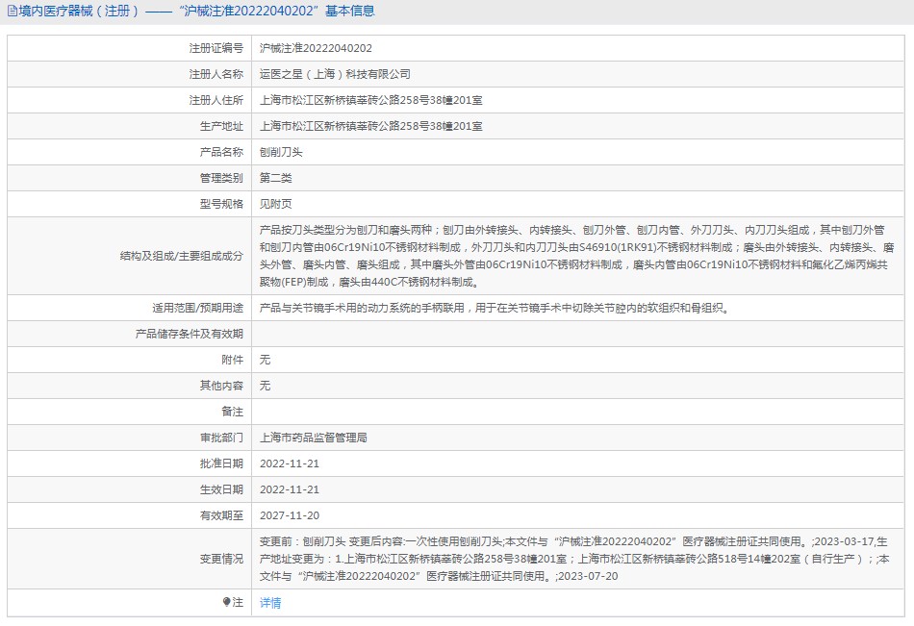Click the 结构及组成/主要组成成分 label
This screenshot has width=914, height=626.
pos(181,256)
